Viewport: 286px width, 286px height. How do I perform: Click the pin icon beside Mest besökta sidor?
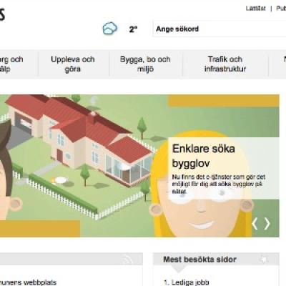(263, 260)
